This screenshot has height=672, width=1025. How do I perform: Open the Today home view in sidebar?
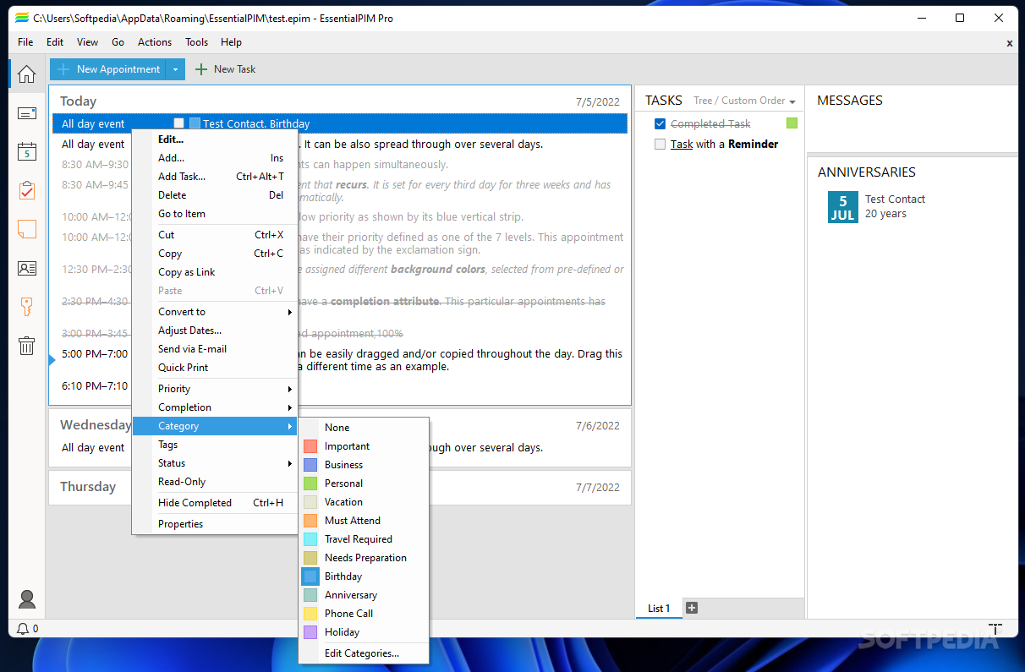coord(26,74)
